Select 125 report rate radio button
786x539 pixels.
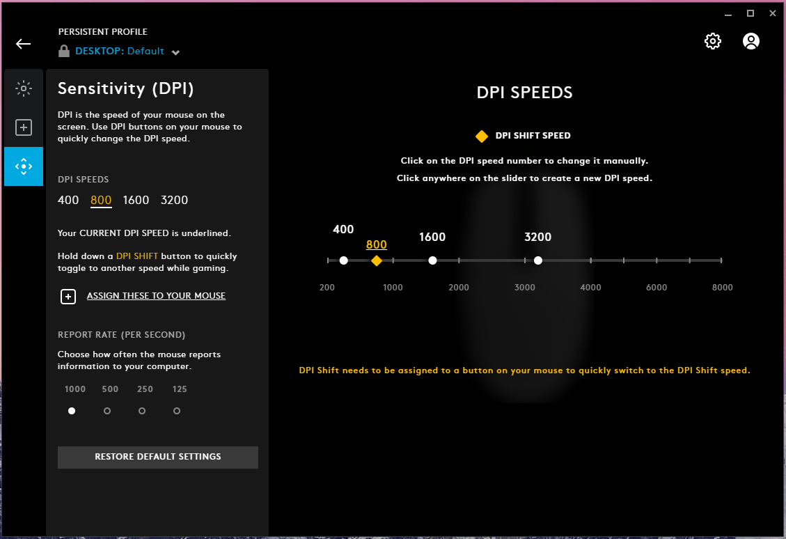click(176, 411)
